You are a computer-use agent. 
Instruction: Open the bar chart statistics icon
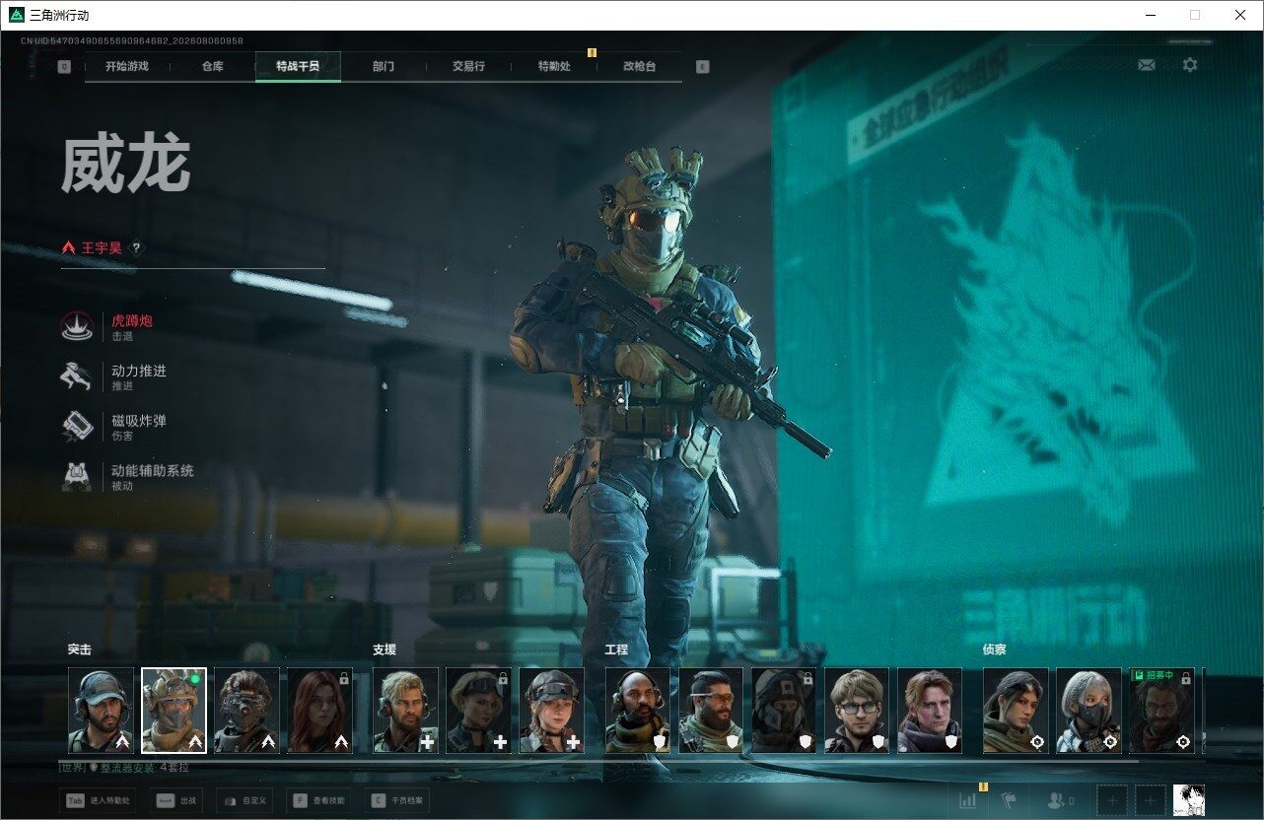click(967, 800)
